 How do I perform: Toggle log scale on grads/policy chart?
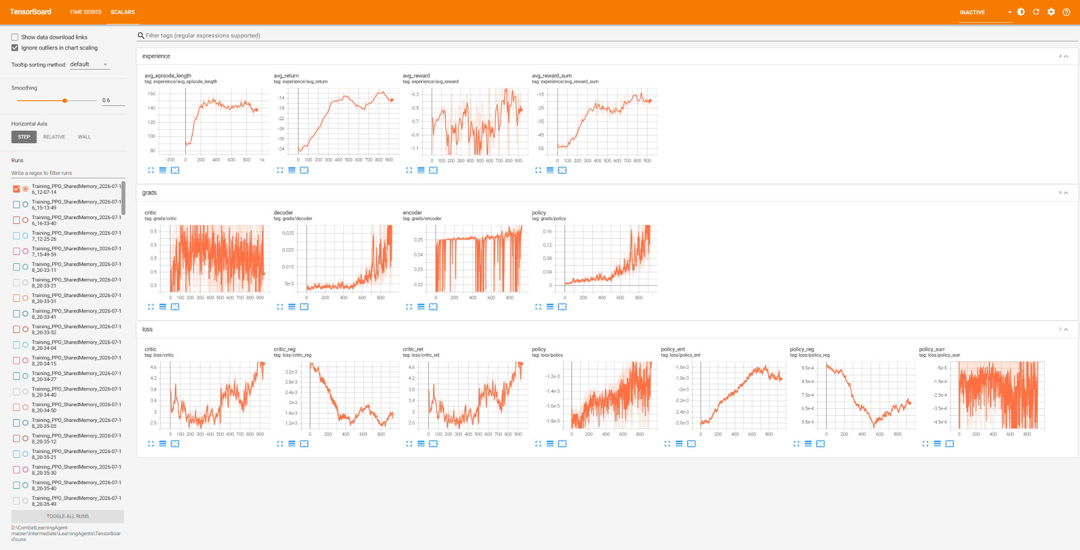550,307
